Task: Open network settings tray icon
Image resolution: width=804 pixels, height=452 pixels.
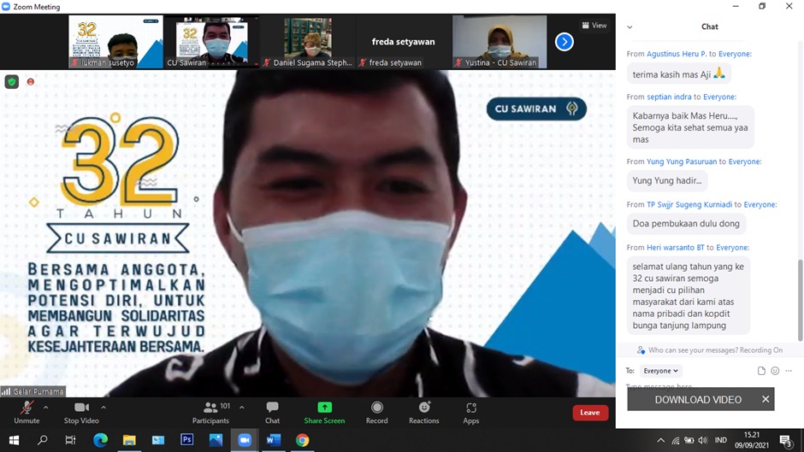Action: [676, 440]
